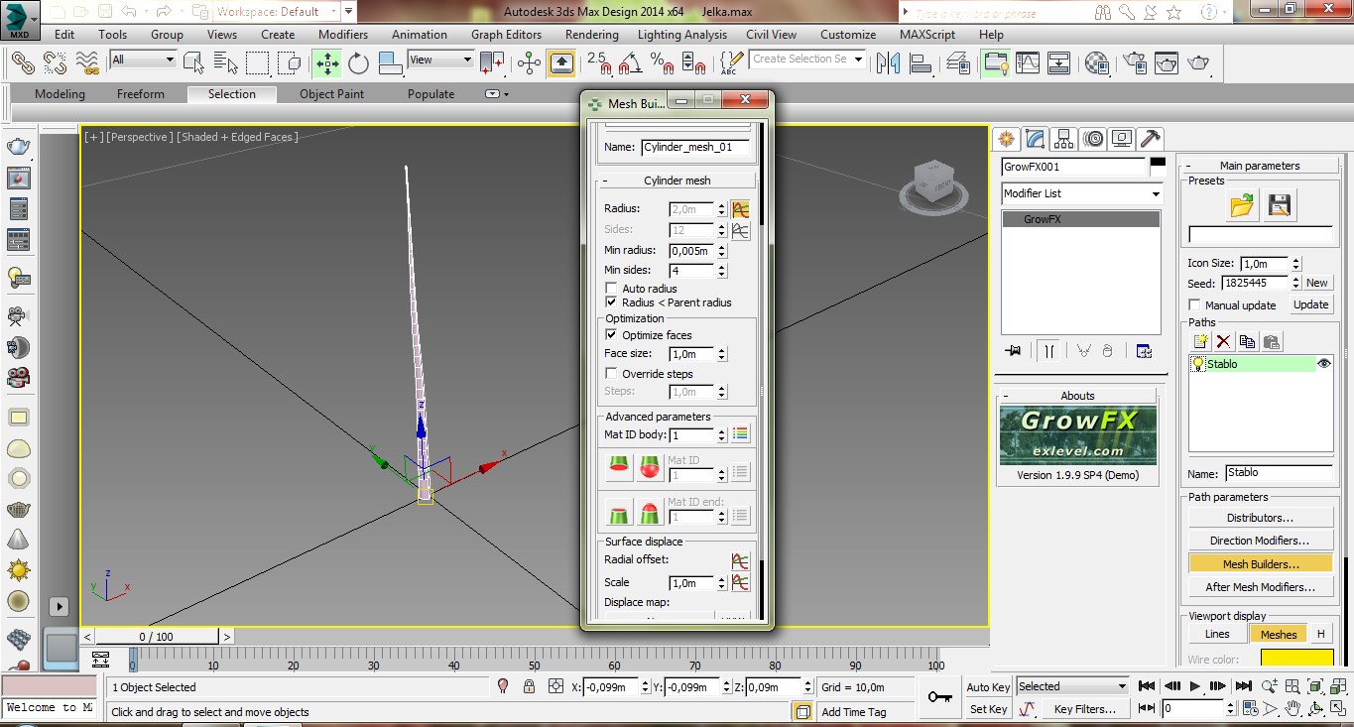
Task: Open Render Setup teapot icon
Action: 1134,63
